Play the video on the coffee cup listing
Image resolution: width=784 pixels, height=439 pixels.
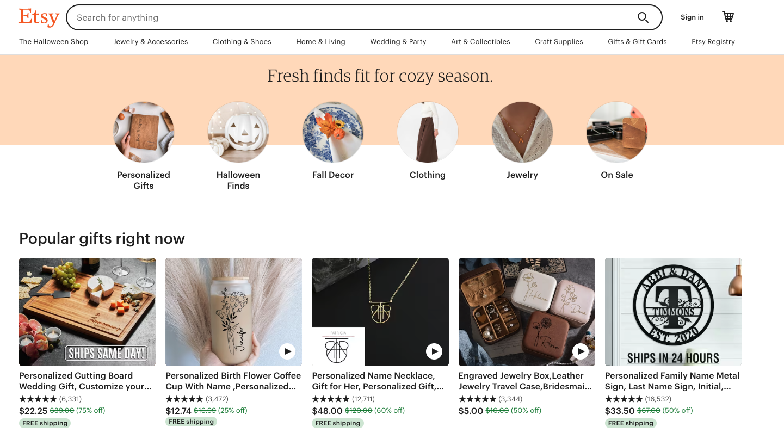pos(287,351)
